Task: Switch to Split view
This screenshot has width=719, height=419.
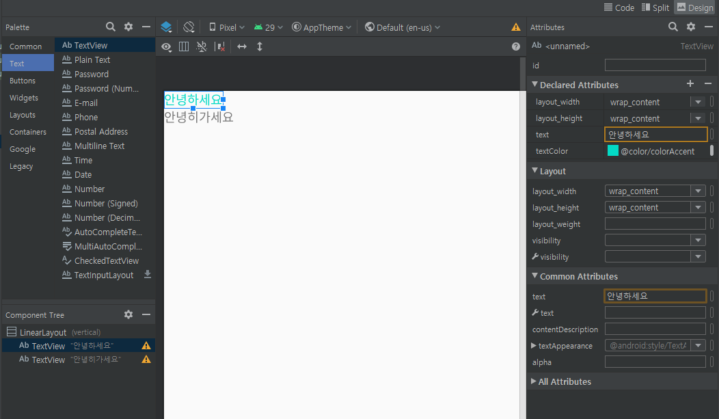Action: pyautogui.click(x=655, y=8)
